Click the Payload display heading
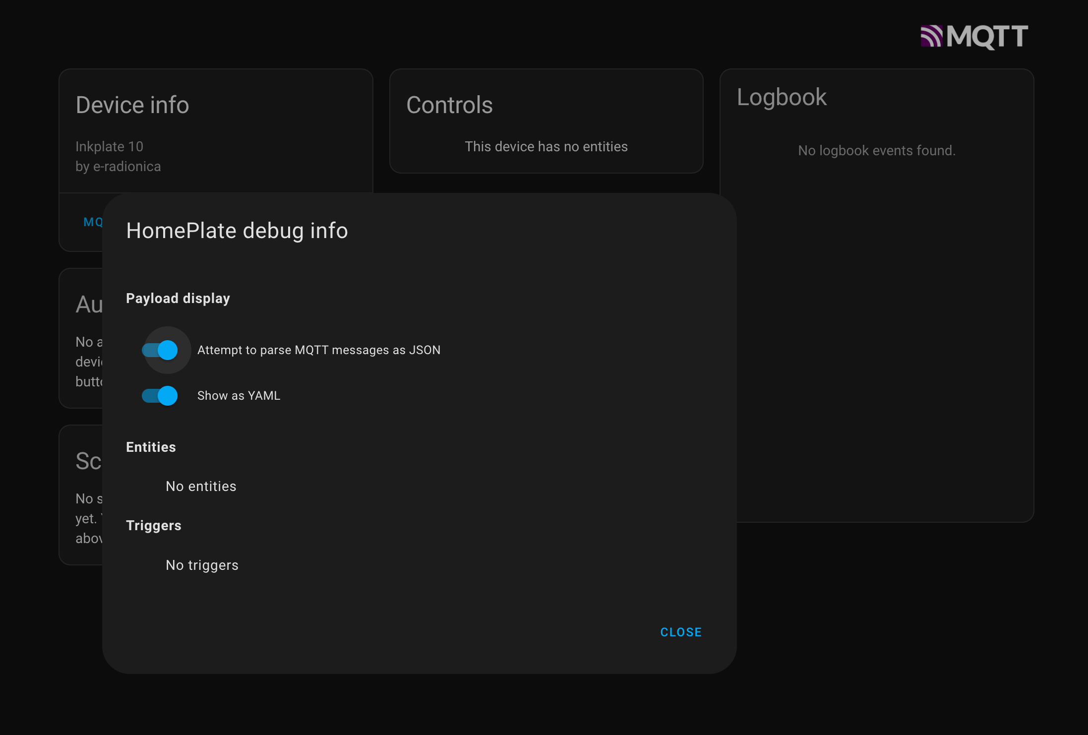This screenshot has width=1088, height=735. point(178,299)
